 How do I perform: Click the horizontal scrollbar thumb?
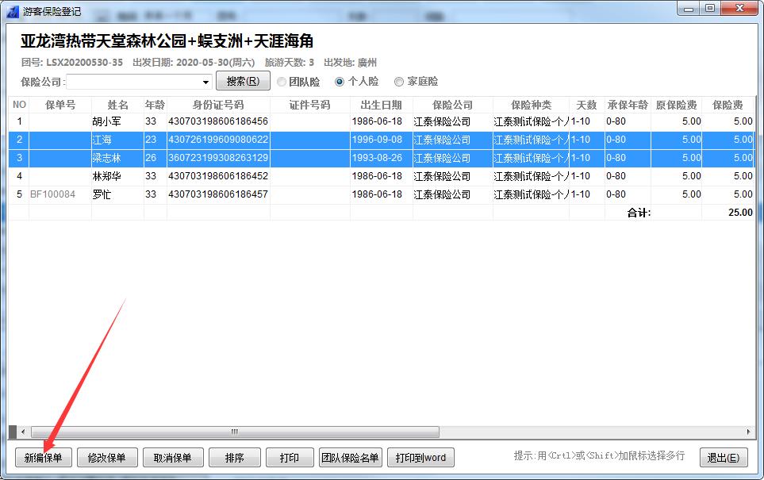tap(234, 432)
